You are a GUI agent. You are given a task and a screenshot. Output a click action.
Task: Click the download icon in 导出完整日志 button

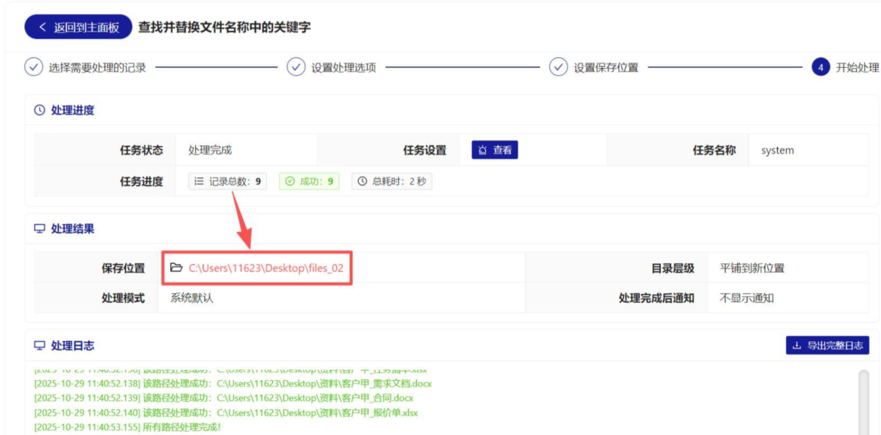797,346
